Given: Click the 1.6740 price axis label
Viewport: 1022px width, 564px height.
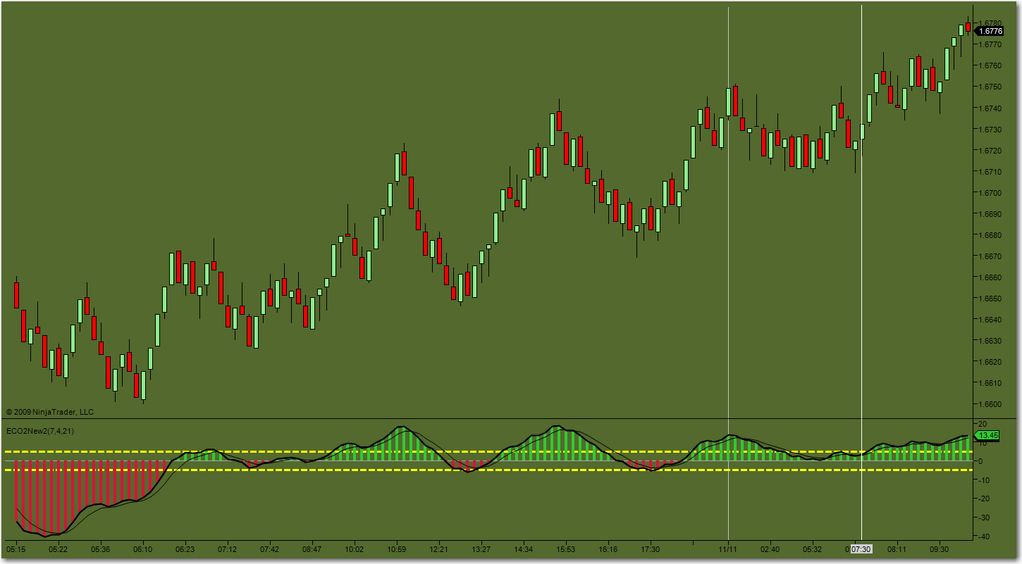Looking at the screenshot, I should click(990, 108).
